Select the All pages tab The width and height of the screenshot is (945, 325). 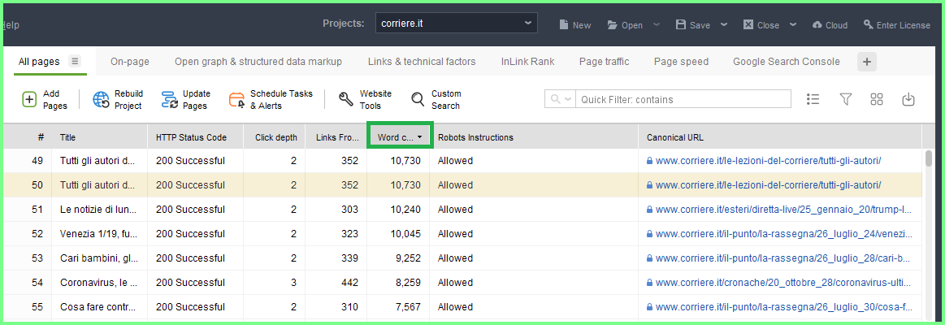pos(39,62)
